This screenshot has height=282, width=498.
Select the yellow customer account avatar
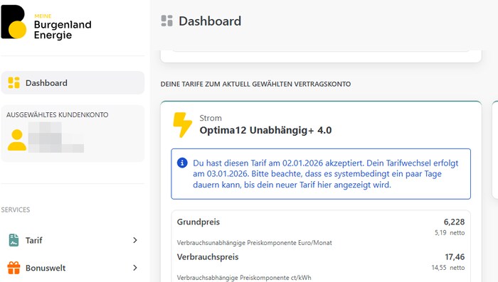click(x=17, y=140)
